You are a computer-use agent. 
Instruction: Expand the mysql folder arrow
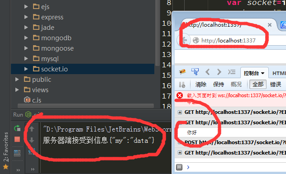(x=26, y=59)
